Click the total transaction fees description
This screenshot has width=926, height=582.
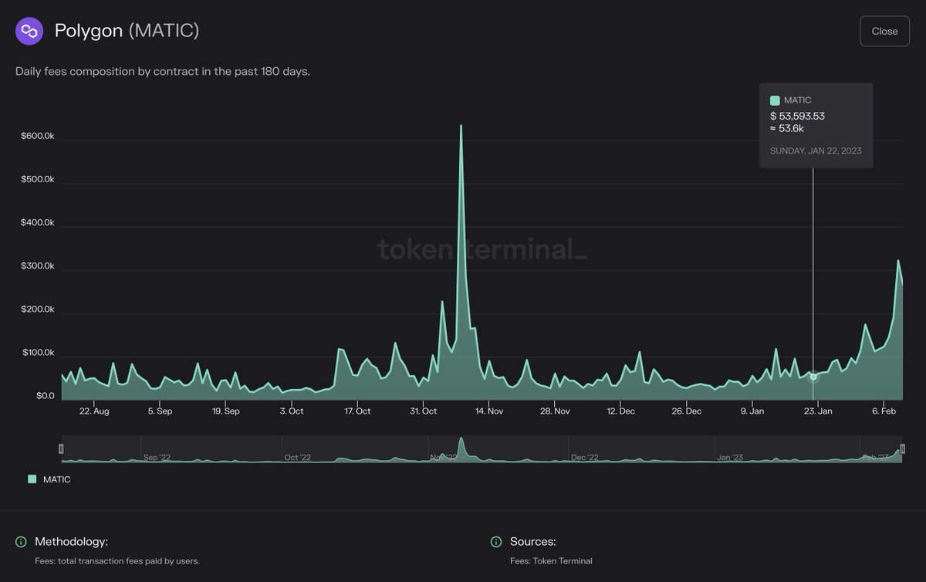click(x=117, y=561)
